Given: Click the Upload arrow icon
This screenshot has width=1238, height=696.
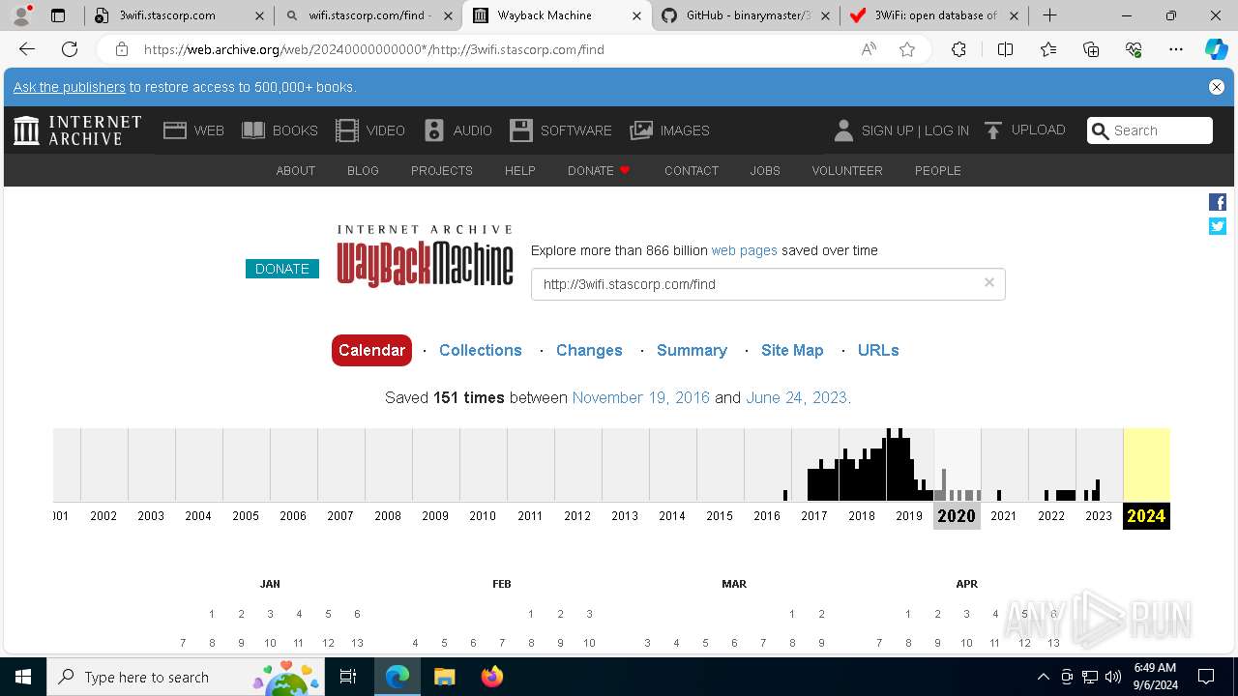Looking at the screenshot, I should [x=993, y=130].
